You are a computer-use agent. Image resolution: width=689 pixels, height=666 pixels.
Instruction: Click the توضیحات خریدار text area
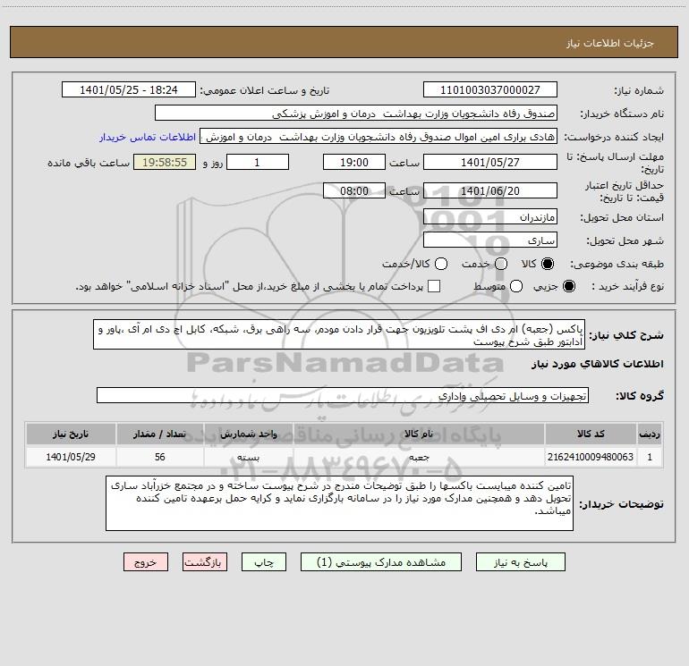pyautogui.click(x=339, y=503)
